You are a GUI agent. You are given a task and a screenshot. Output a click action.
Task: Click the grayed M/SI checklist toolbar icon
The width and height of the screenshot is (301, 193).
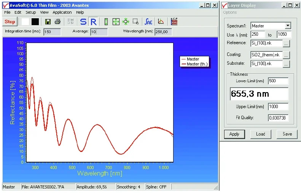[70, 22]
